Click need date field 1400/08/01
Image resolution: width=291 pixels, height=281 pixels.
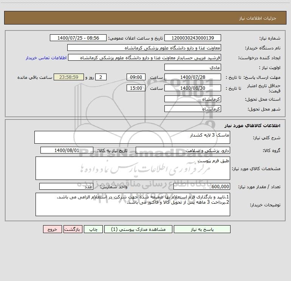(67, 150)
